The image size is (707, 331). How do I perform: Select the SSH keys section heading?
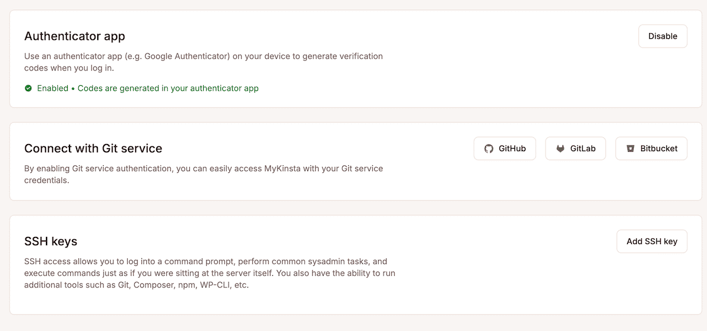click(x=51, y=241)
